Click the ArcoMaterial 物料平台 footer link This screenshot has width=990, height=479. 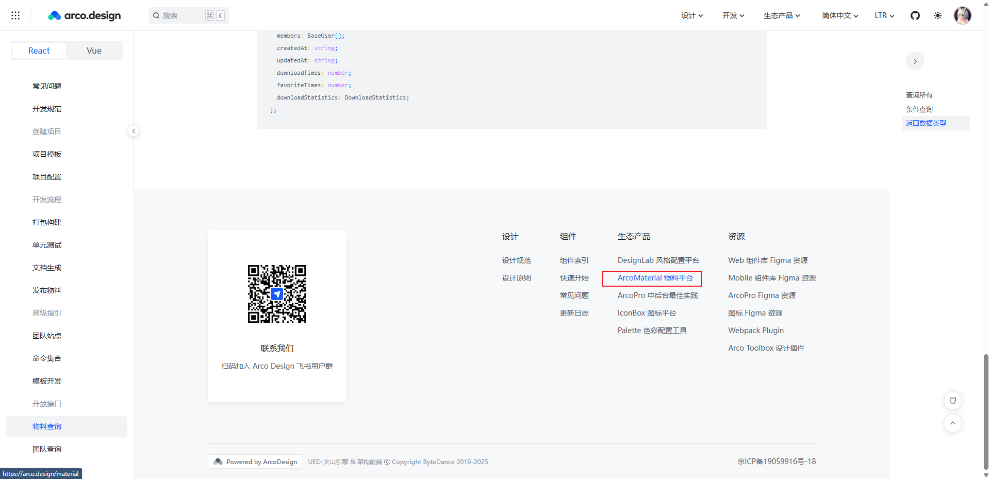point(655,278)
